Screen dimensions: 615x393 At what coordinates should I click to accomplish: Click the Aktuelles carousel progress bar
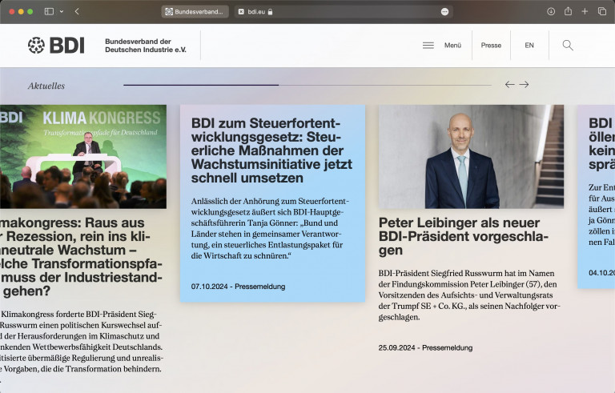pyautogui.click(x=307, y=85)
